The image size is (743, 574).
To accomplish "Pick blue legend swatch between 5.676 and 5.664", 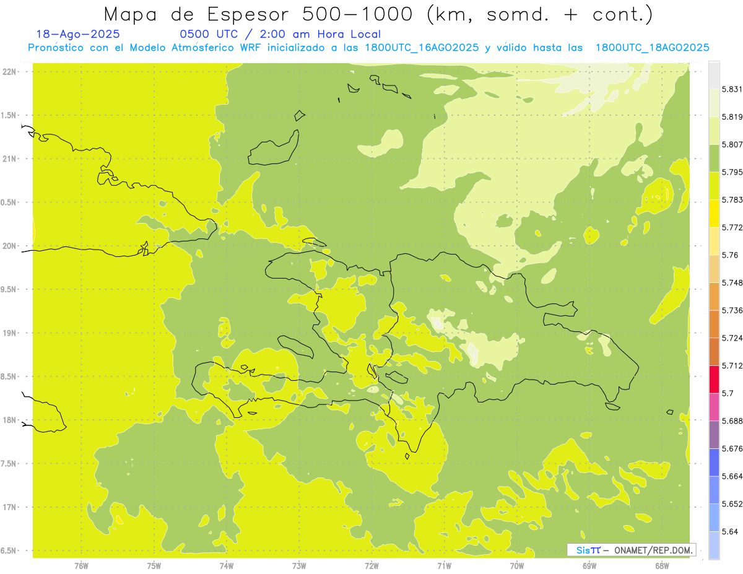I will coord(714,462).
